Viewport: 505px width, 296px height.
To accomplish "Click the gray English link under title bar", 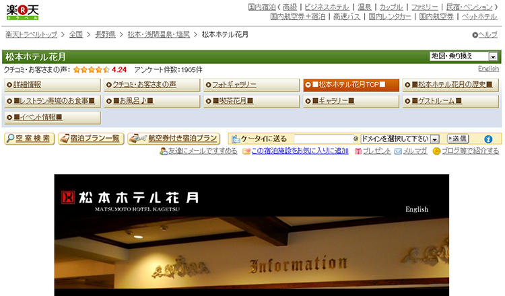I will (x=488, y=69).
